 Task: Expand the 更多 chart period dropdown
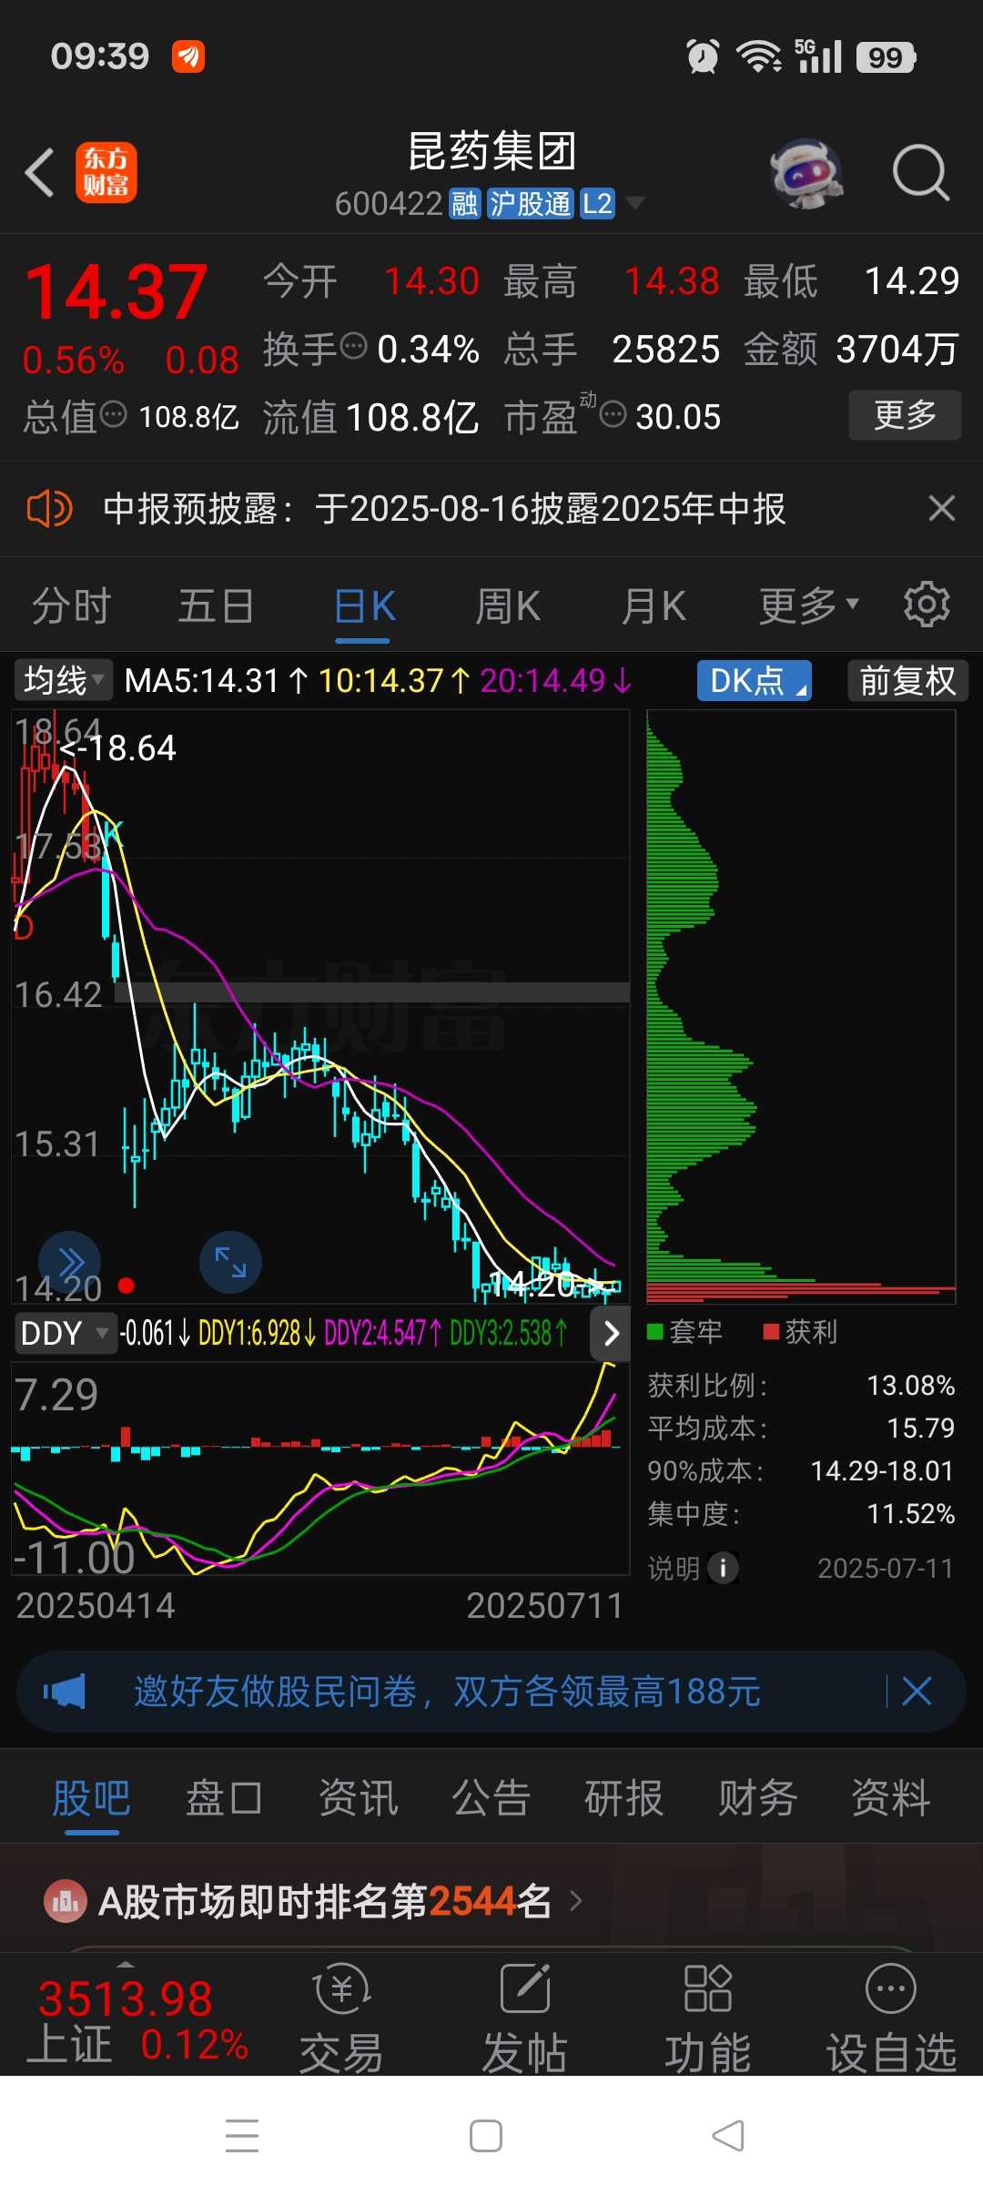point(809,606)
